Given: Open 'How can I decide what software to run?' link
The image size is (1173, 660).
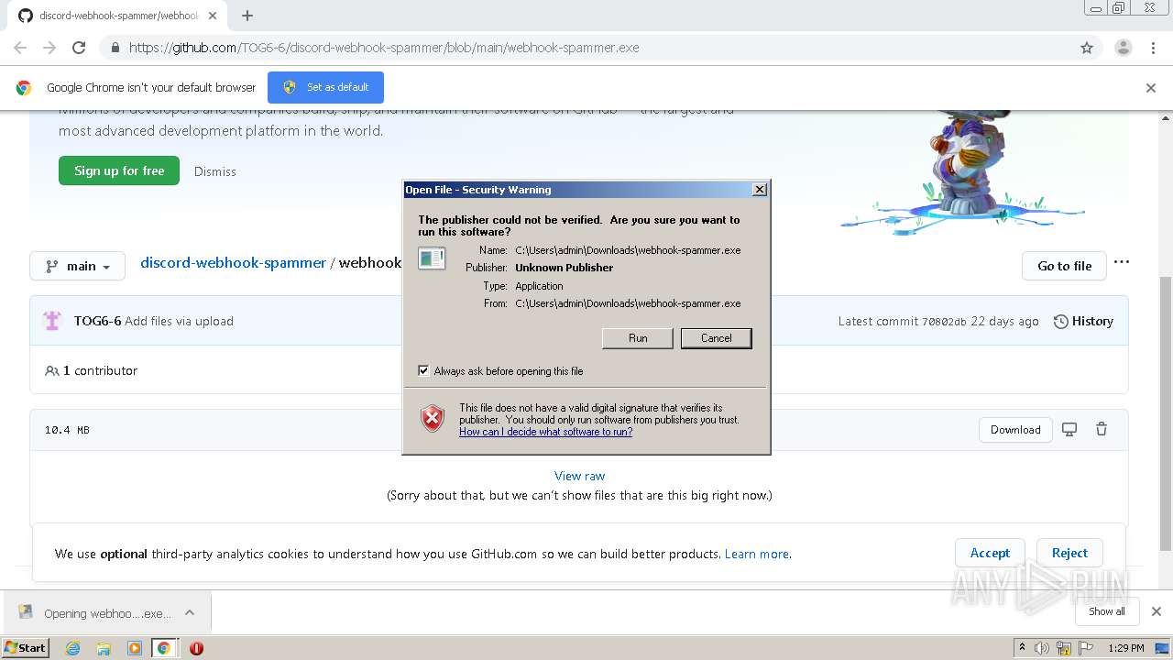Looking at the screenshot, I should tap(545, 432).
